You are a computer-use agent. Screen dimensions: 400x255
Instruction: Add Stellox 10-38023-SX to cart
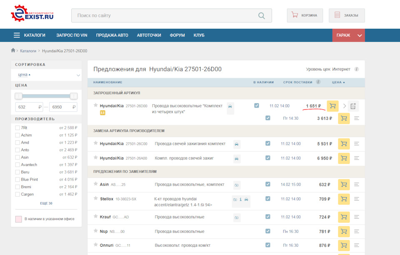344,199
